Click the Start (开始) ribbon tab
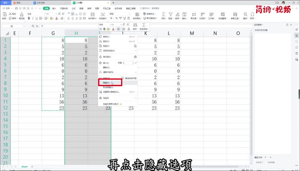The image size is (300, 171). [46, 8]
